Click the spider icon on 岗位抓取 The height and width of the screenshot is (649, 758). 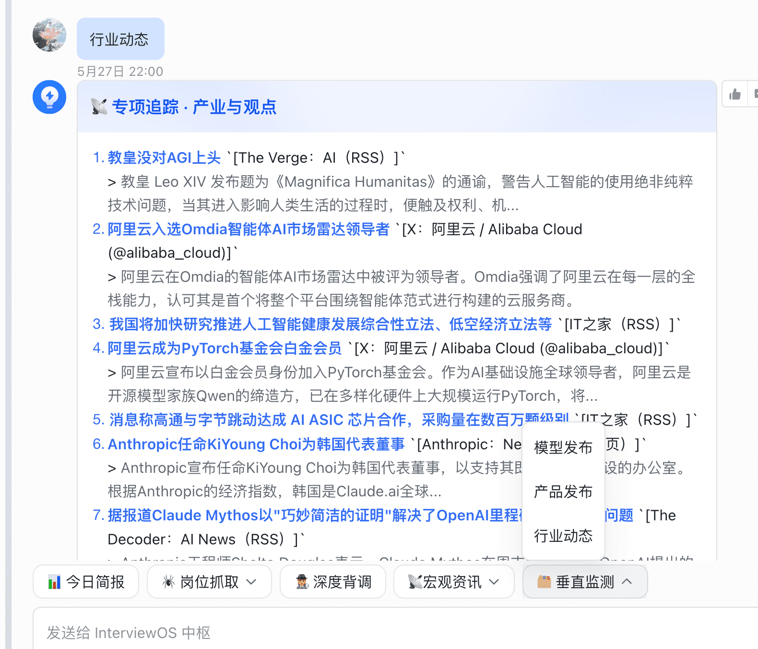click(168, 582)
